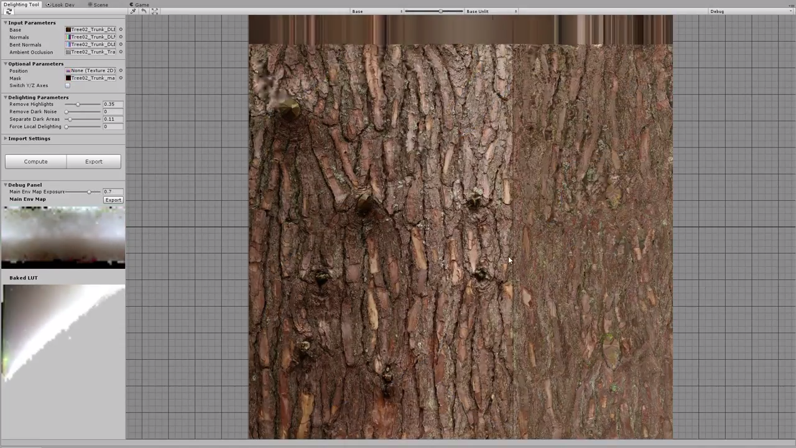Click the refresh icon below the Delighting Tool tab
This screenshot has height=448, width=796.
tap(9, 11)
